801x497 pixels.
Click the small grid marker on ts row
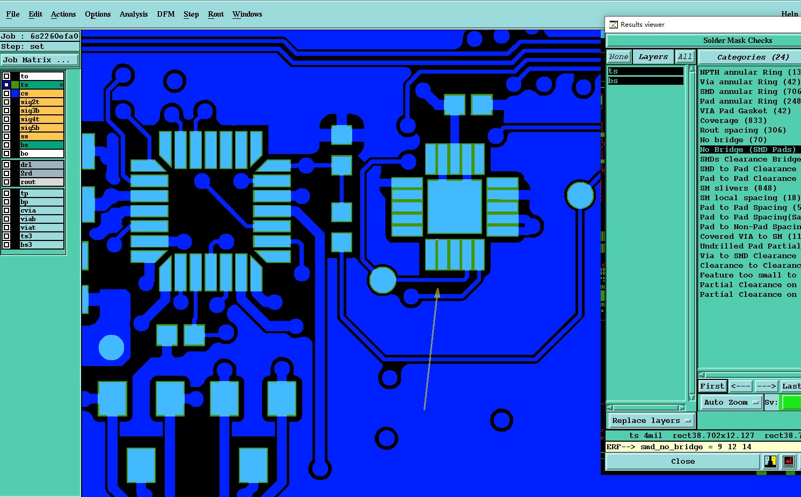coord(61,85)
